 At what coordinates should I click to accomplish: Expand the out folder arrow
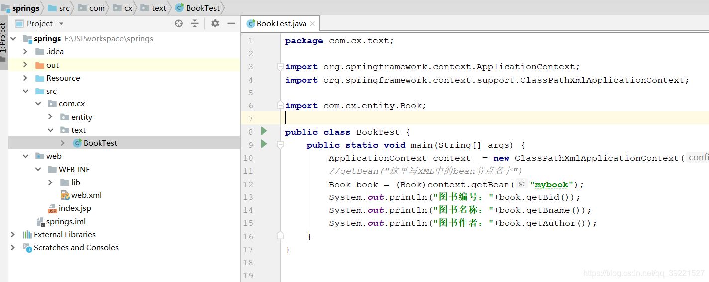tap(25, 65)
